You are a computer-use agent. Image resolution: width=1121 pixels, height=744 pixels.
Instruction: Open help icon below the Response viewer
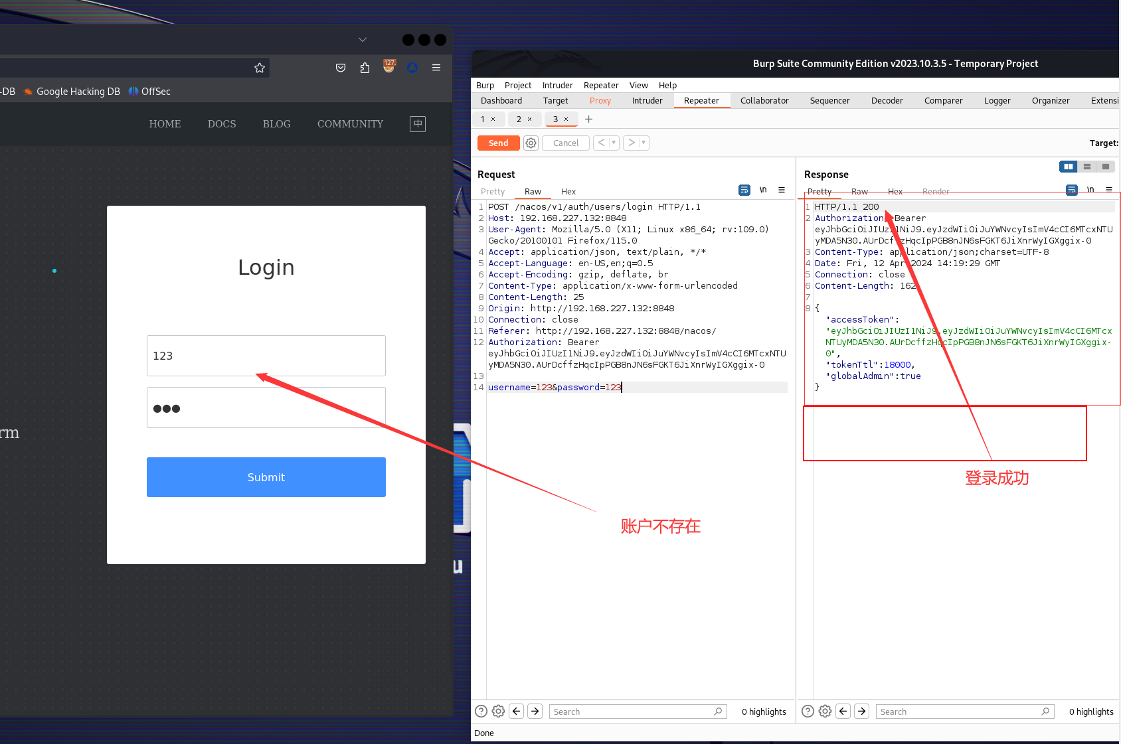click(x=808, y=711)
